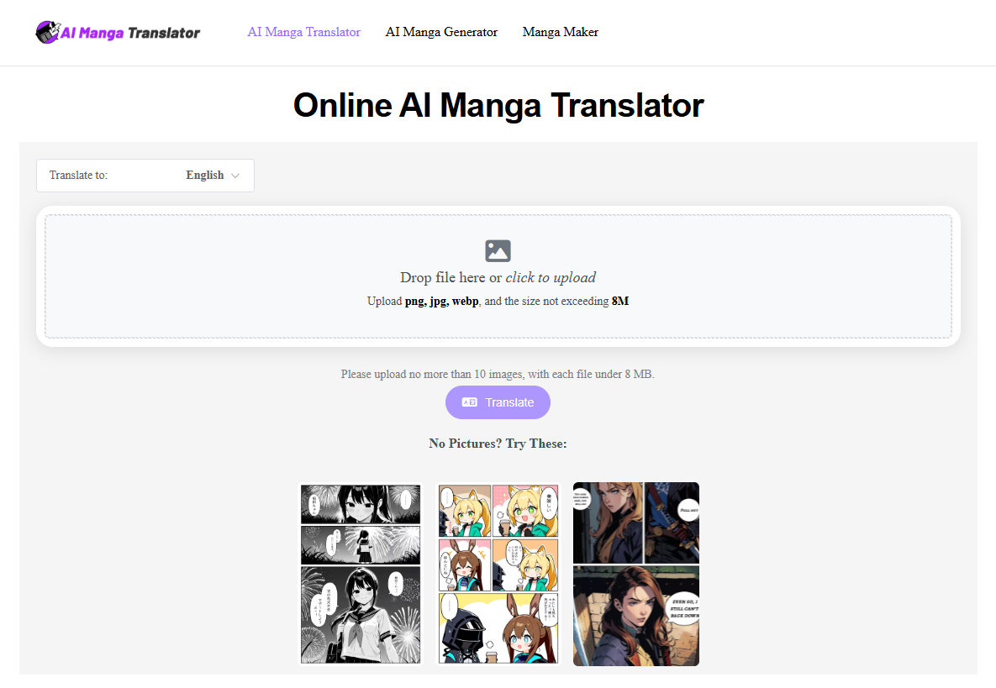Click the 'Online AI Manga Translator' heading
This screenshot has width=996, height=688.
coord(498,105)
